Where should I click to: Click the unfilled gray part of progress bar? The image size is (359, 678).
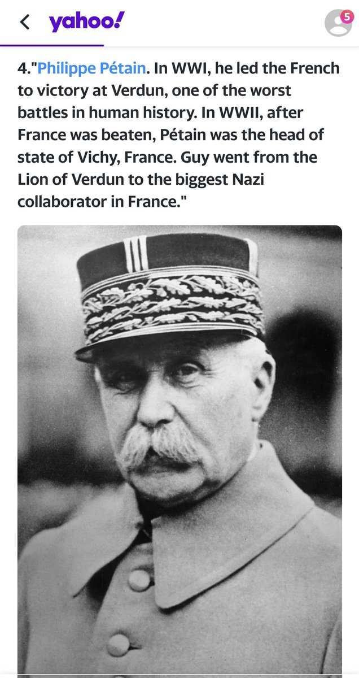coord(231,45)
